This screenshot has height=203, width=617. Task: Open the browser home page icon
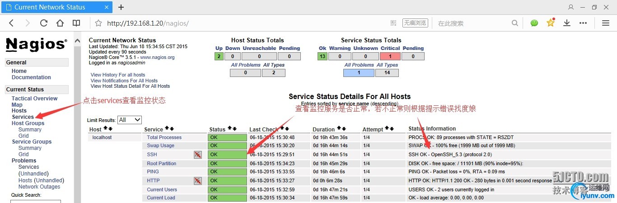click(x=60, y=23)
